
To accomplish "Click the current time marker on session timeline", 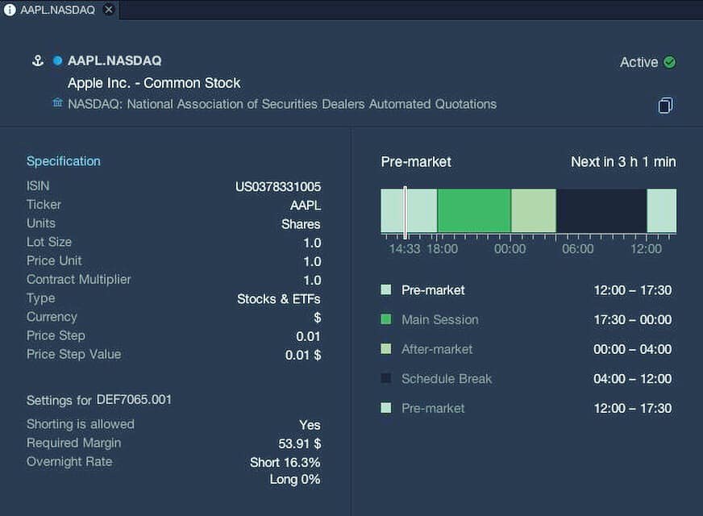I will [405, 213].
